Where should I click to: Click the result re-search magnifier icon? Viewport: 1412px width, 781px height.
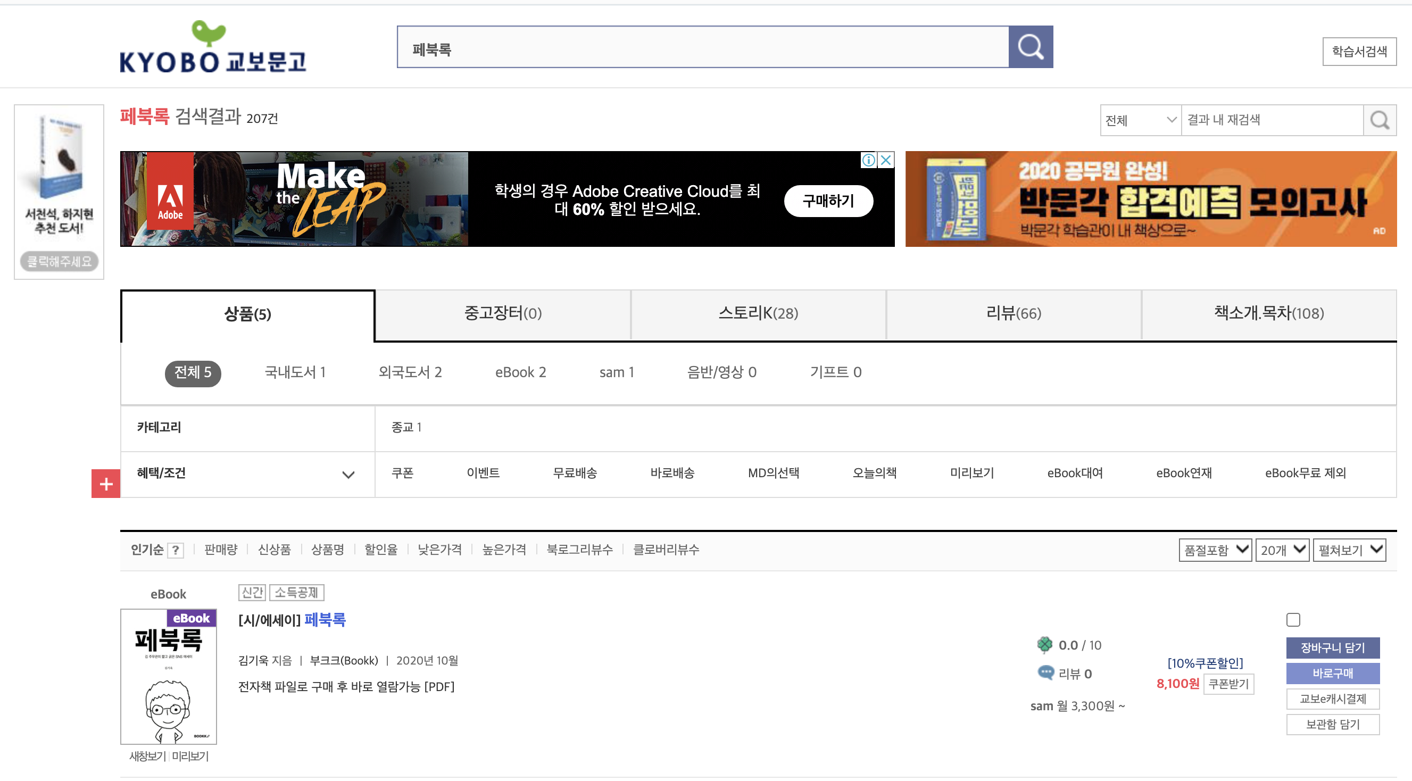(1379, 120)
